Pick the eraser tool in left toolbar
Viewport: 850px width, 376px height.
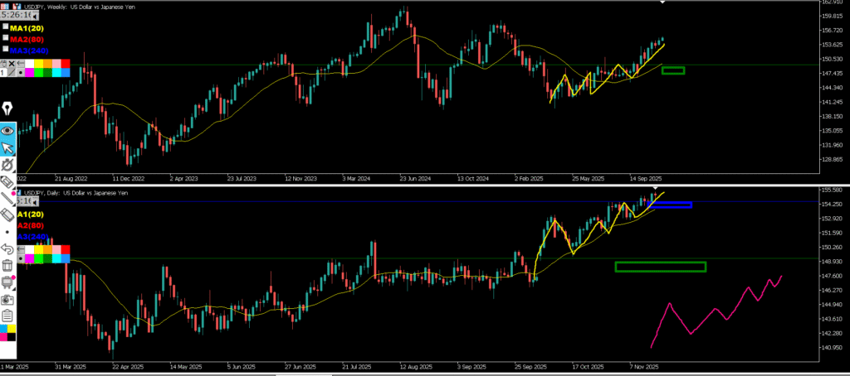(8, 181)
